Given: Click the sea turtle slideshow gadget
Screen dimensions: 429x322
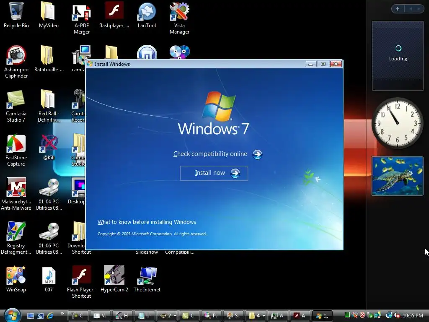Looking at the screenshot, I should [397, 176].
